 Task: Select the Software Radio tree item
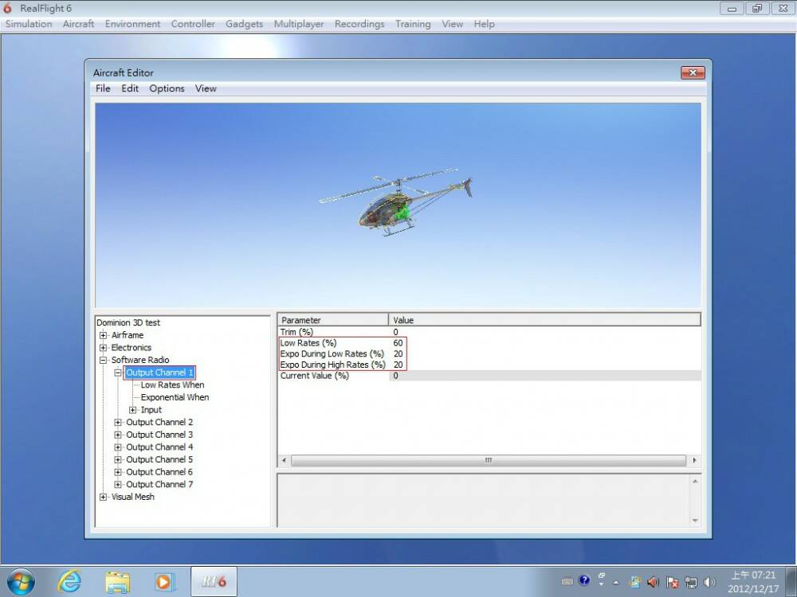pyautogui.click(x=140, y=360)
